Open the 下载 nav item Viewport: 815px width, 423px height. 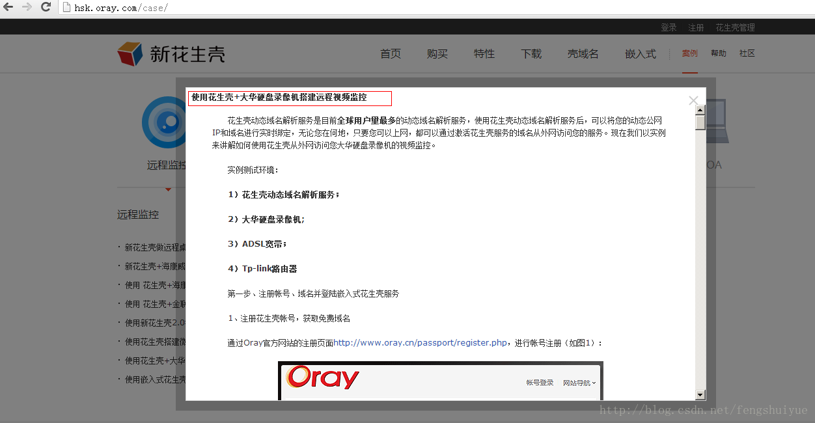[531, 54]
